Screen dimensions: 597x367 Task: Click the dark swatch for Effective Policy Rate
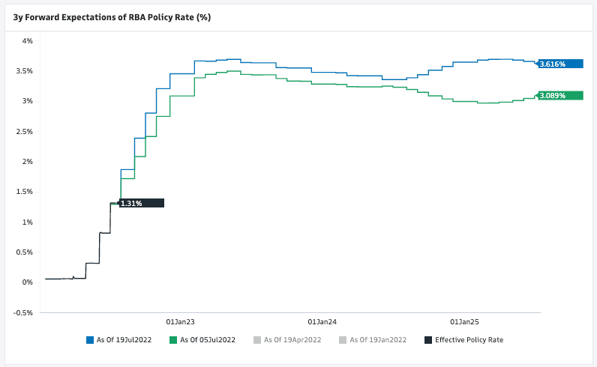tap(429, 340)
